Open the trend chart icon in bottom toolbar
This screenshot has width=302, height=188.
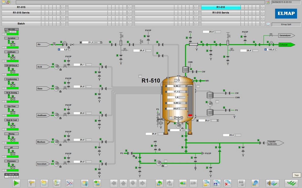tap(69, 183)
